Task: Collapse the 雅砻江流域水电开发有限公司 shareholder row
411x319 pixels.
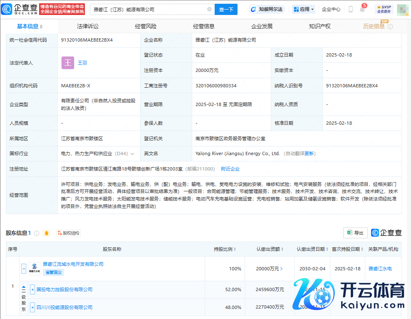Action: (x=24, y=269)
